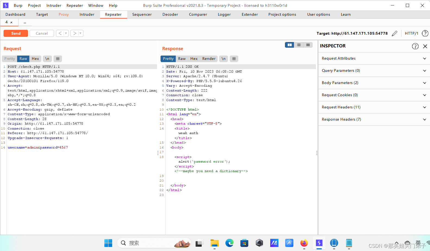Open Firefox from taskbar
This screenshot has width=430, height=251.
point(304,243)
